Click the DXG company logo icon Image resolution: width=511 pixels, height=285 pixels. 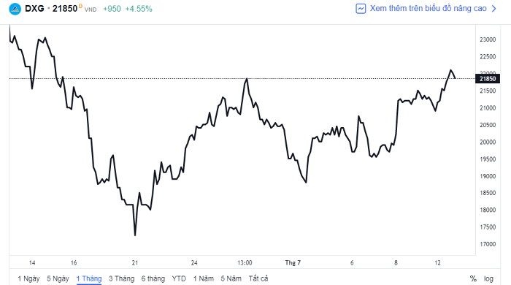15,9
